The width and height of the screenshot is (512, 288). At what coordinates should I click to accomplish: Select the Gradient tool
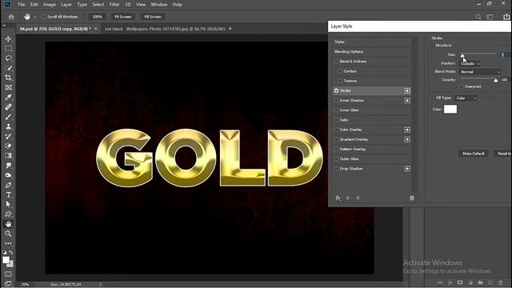9,156
